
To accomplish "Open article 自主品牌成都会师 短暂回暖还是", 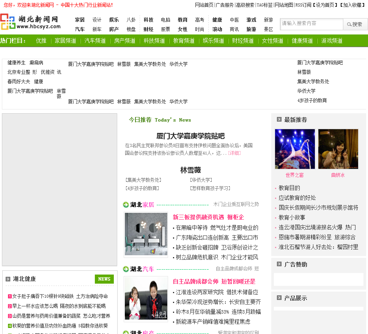I will point(214,281).
